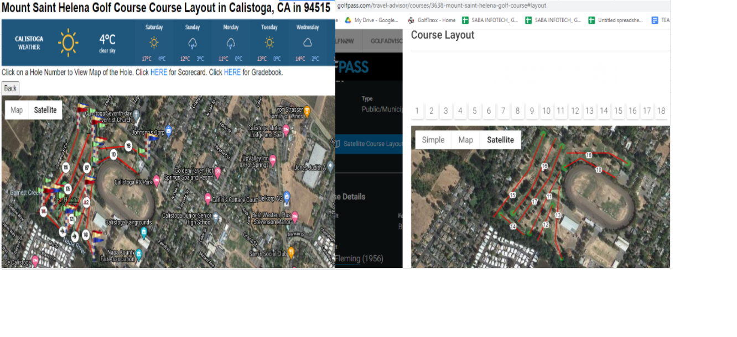Select hole 14 in Course Layout
This screenshot has width=737, height=337.
tap(604, 111)
